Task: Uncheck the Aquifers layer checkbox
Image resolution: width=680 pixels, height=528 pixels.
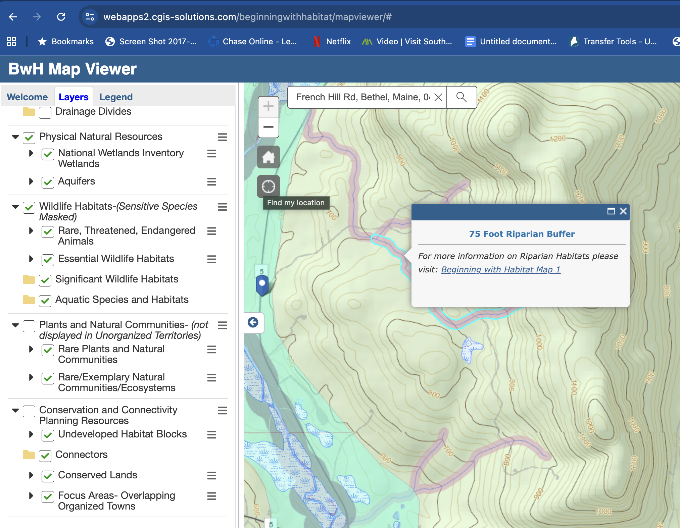Action: 48,182
